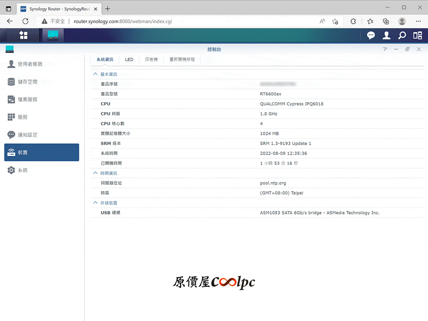Open 使用者帳號 in sidebar
Screen dimensions: 428x321
42,64
